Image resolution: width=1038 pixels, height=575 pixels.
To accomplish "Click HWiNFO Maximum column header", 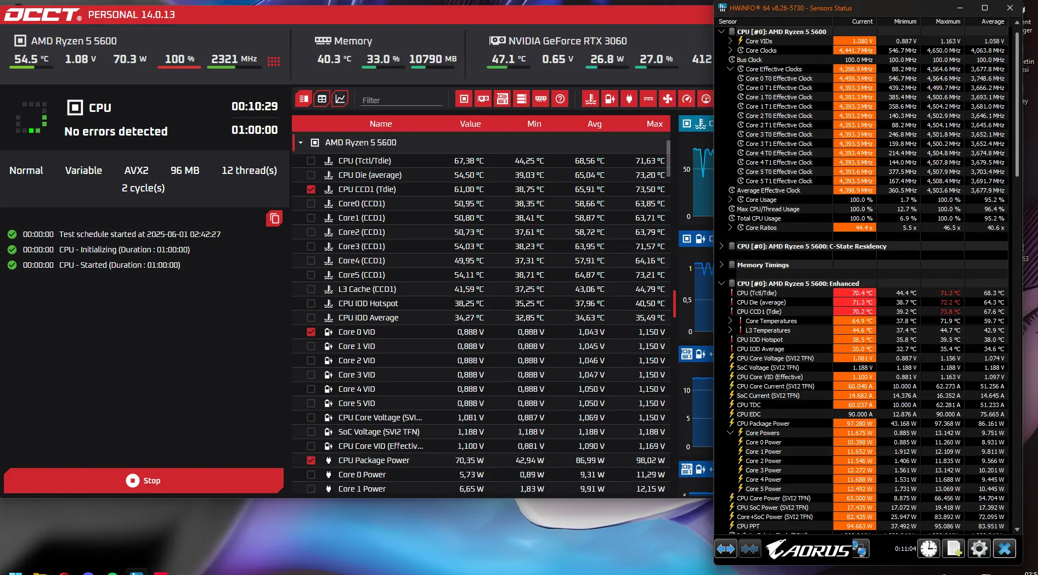I will click(x=943, y=21).
